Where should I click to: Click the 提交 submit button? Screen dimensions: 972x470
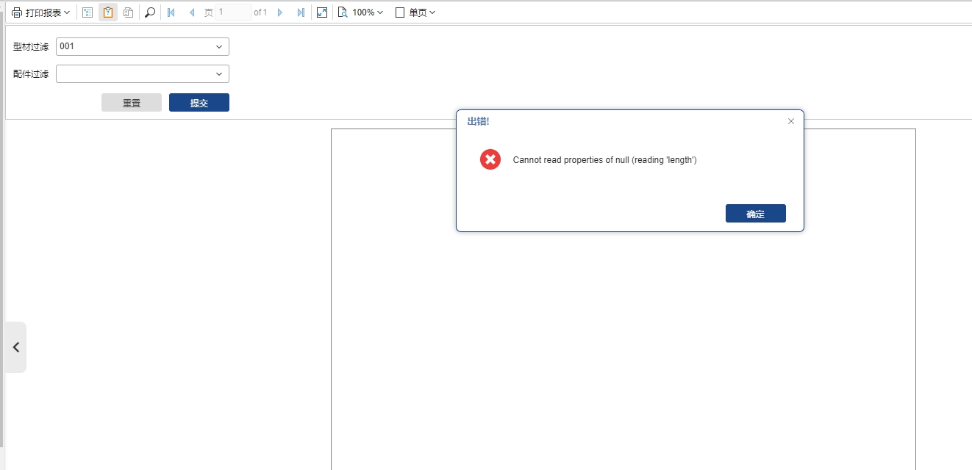pyautogui.click(x=199, y=103)
